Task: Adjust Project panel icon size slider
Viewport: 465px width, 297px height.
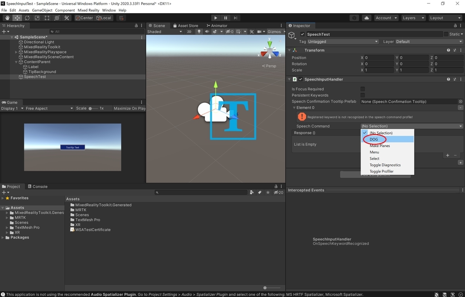Action: [x=272, y=288]
